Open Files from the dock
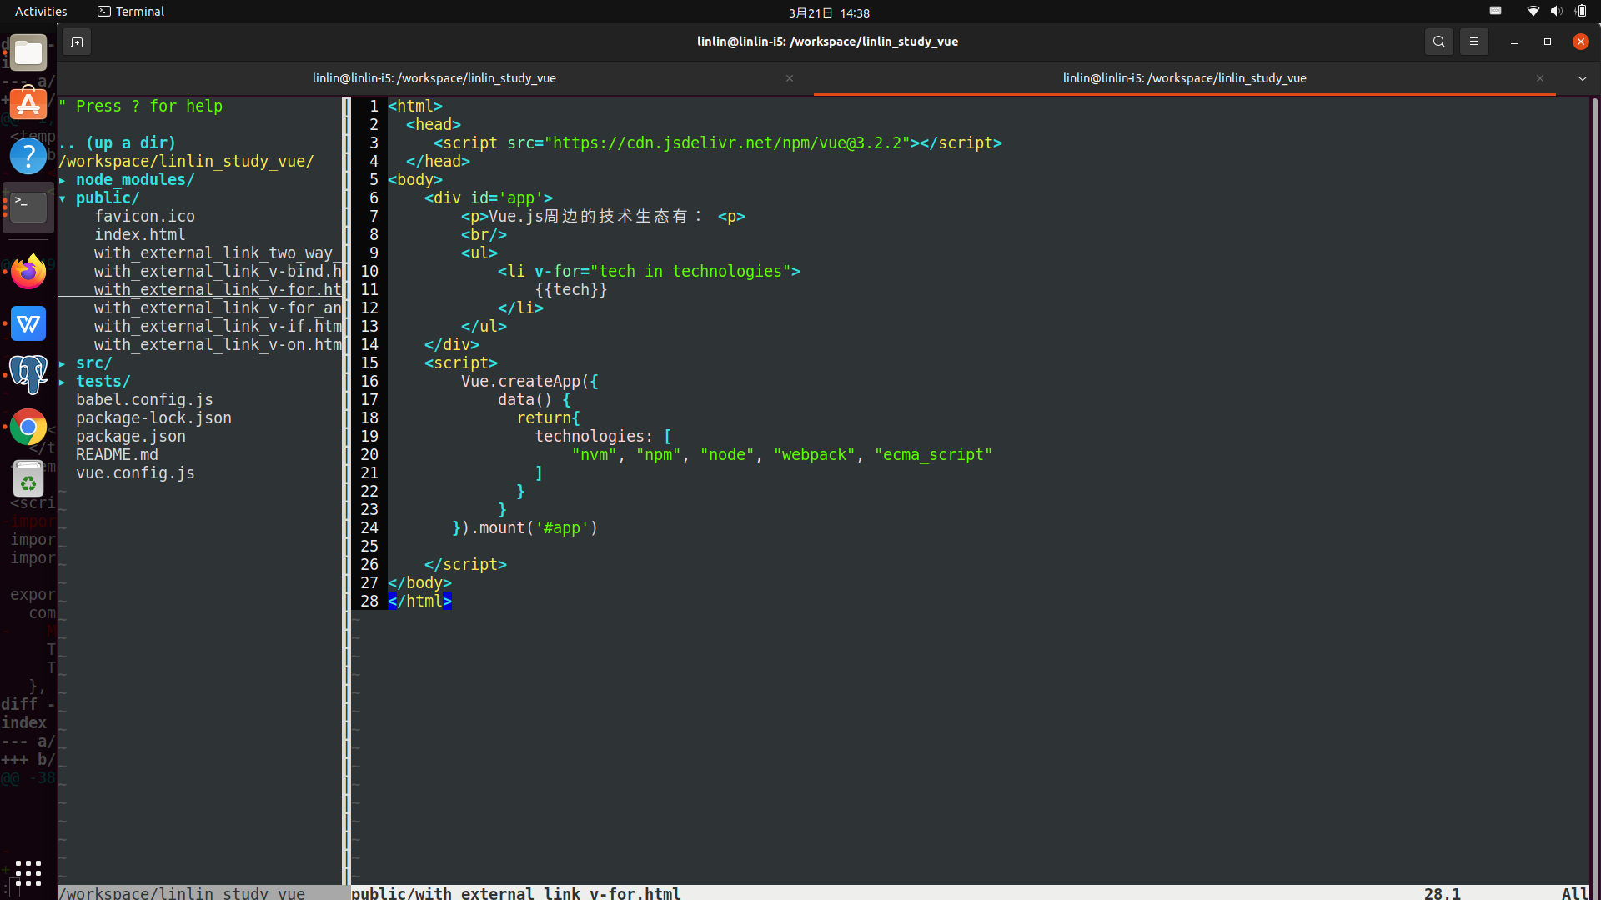The image size is (1601, 900). coord(28,53)
